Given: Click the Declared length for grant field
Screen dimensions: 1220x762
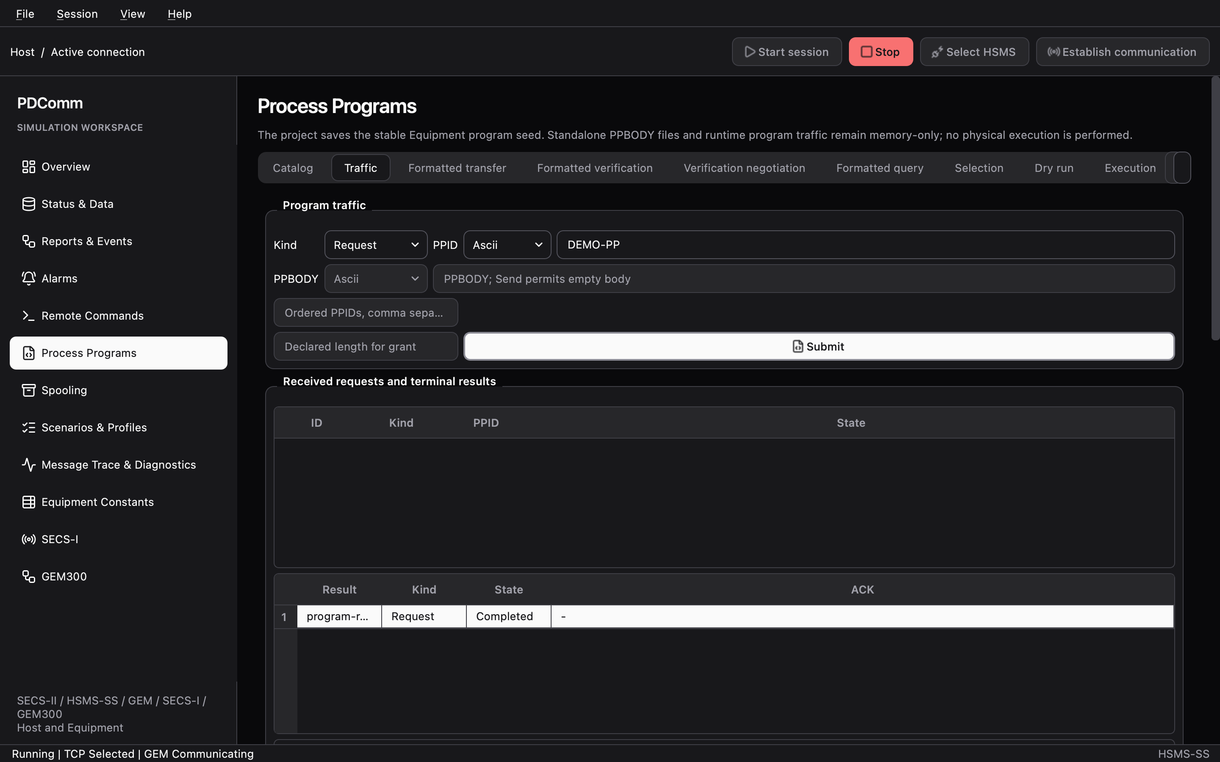Looking at the screenshot, I should [366, 346].
